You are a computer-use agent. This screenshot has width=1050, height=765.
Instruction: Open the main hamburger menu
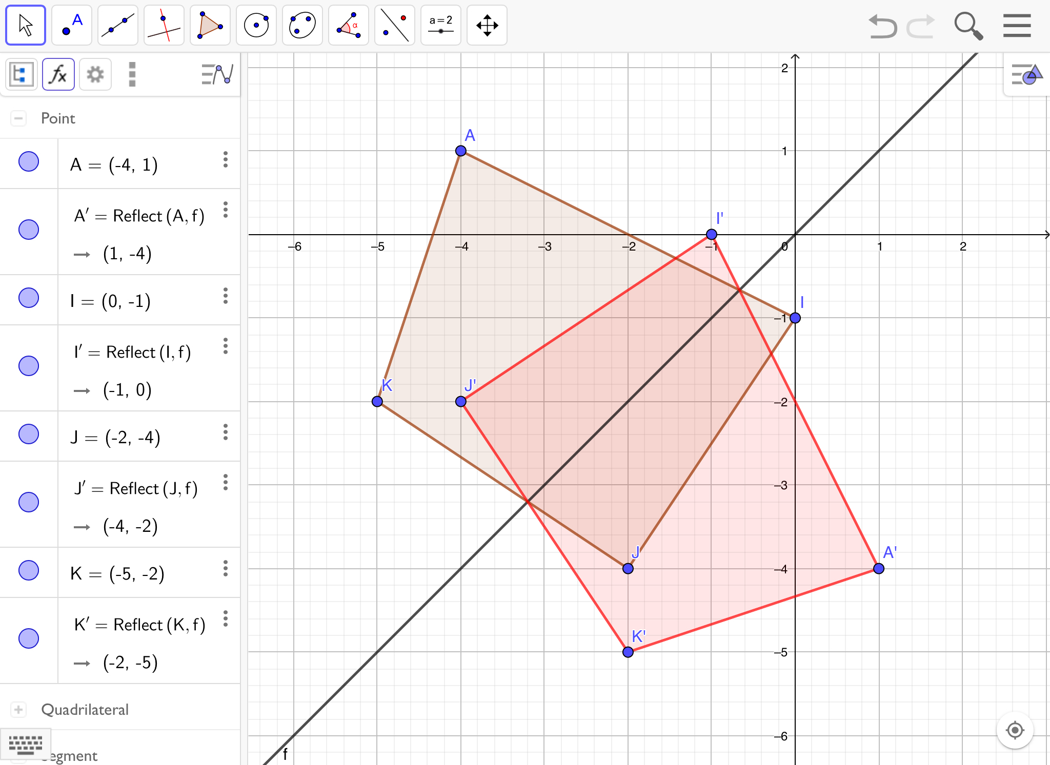click(1017, 25)
